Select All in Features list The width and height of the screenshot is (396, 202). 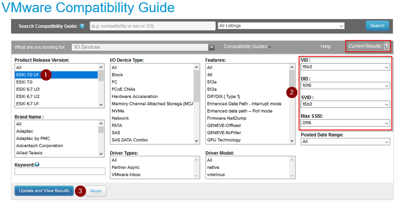pos(248,68)
